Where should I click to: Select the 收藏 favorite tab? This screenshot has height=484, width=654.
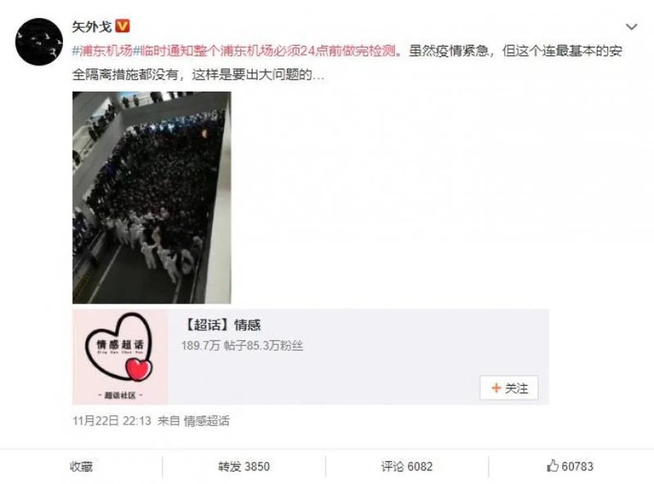click(81, 467)
